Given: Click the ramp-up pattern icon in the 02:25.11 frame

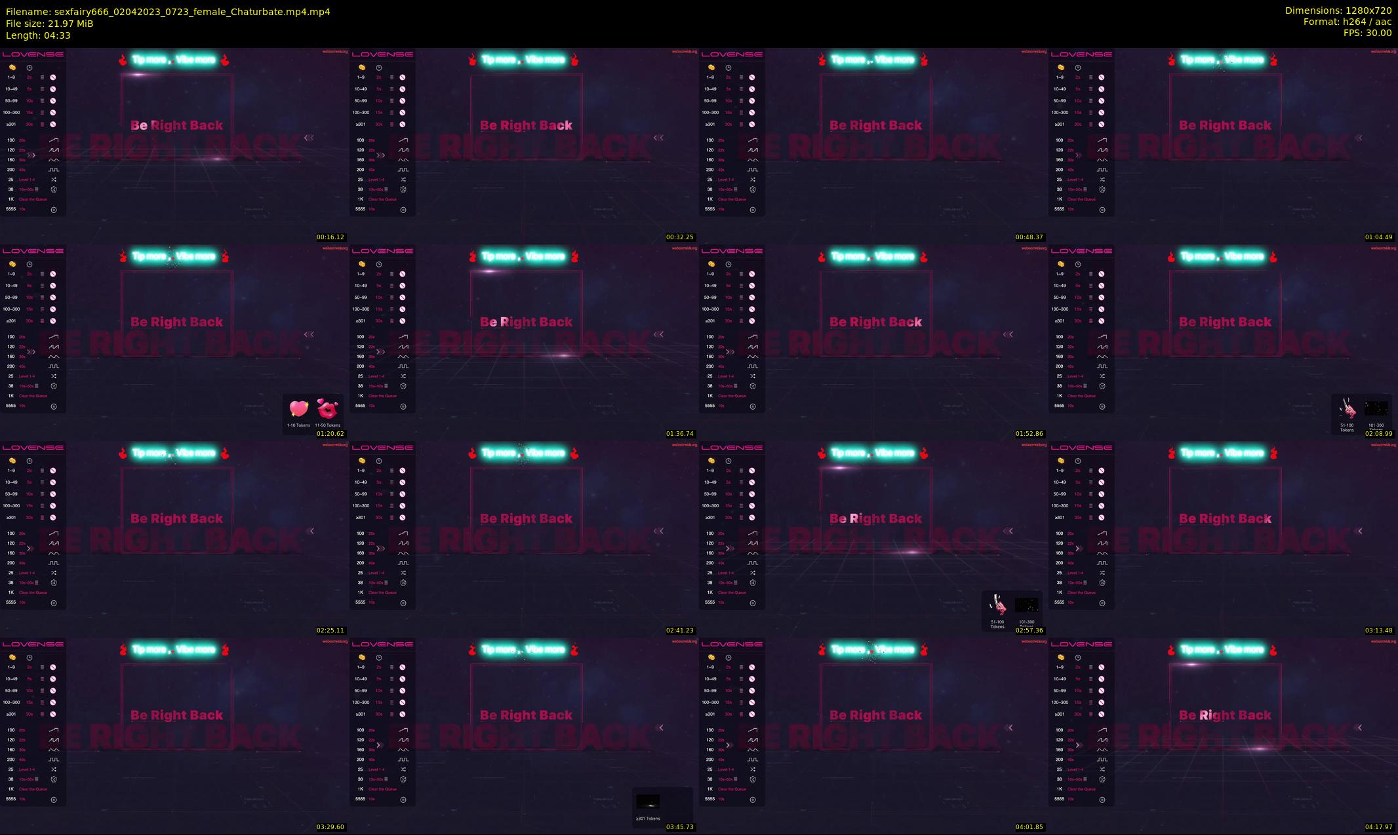Looking at the screenshot, I should (54, 533).
